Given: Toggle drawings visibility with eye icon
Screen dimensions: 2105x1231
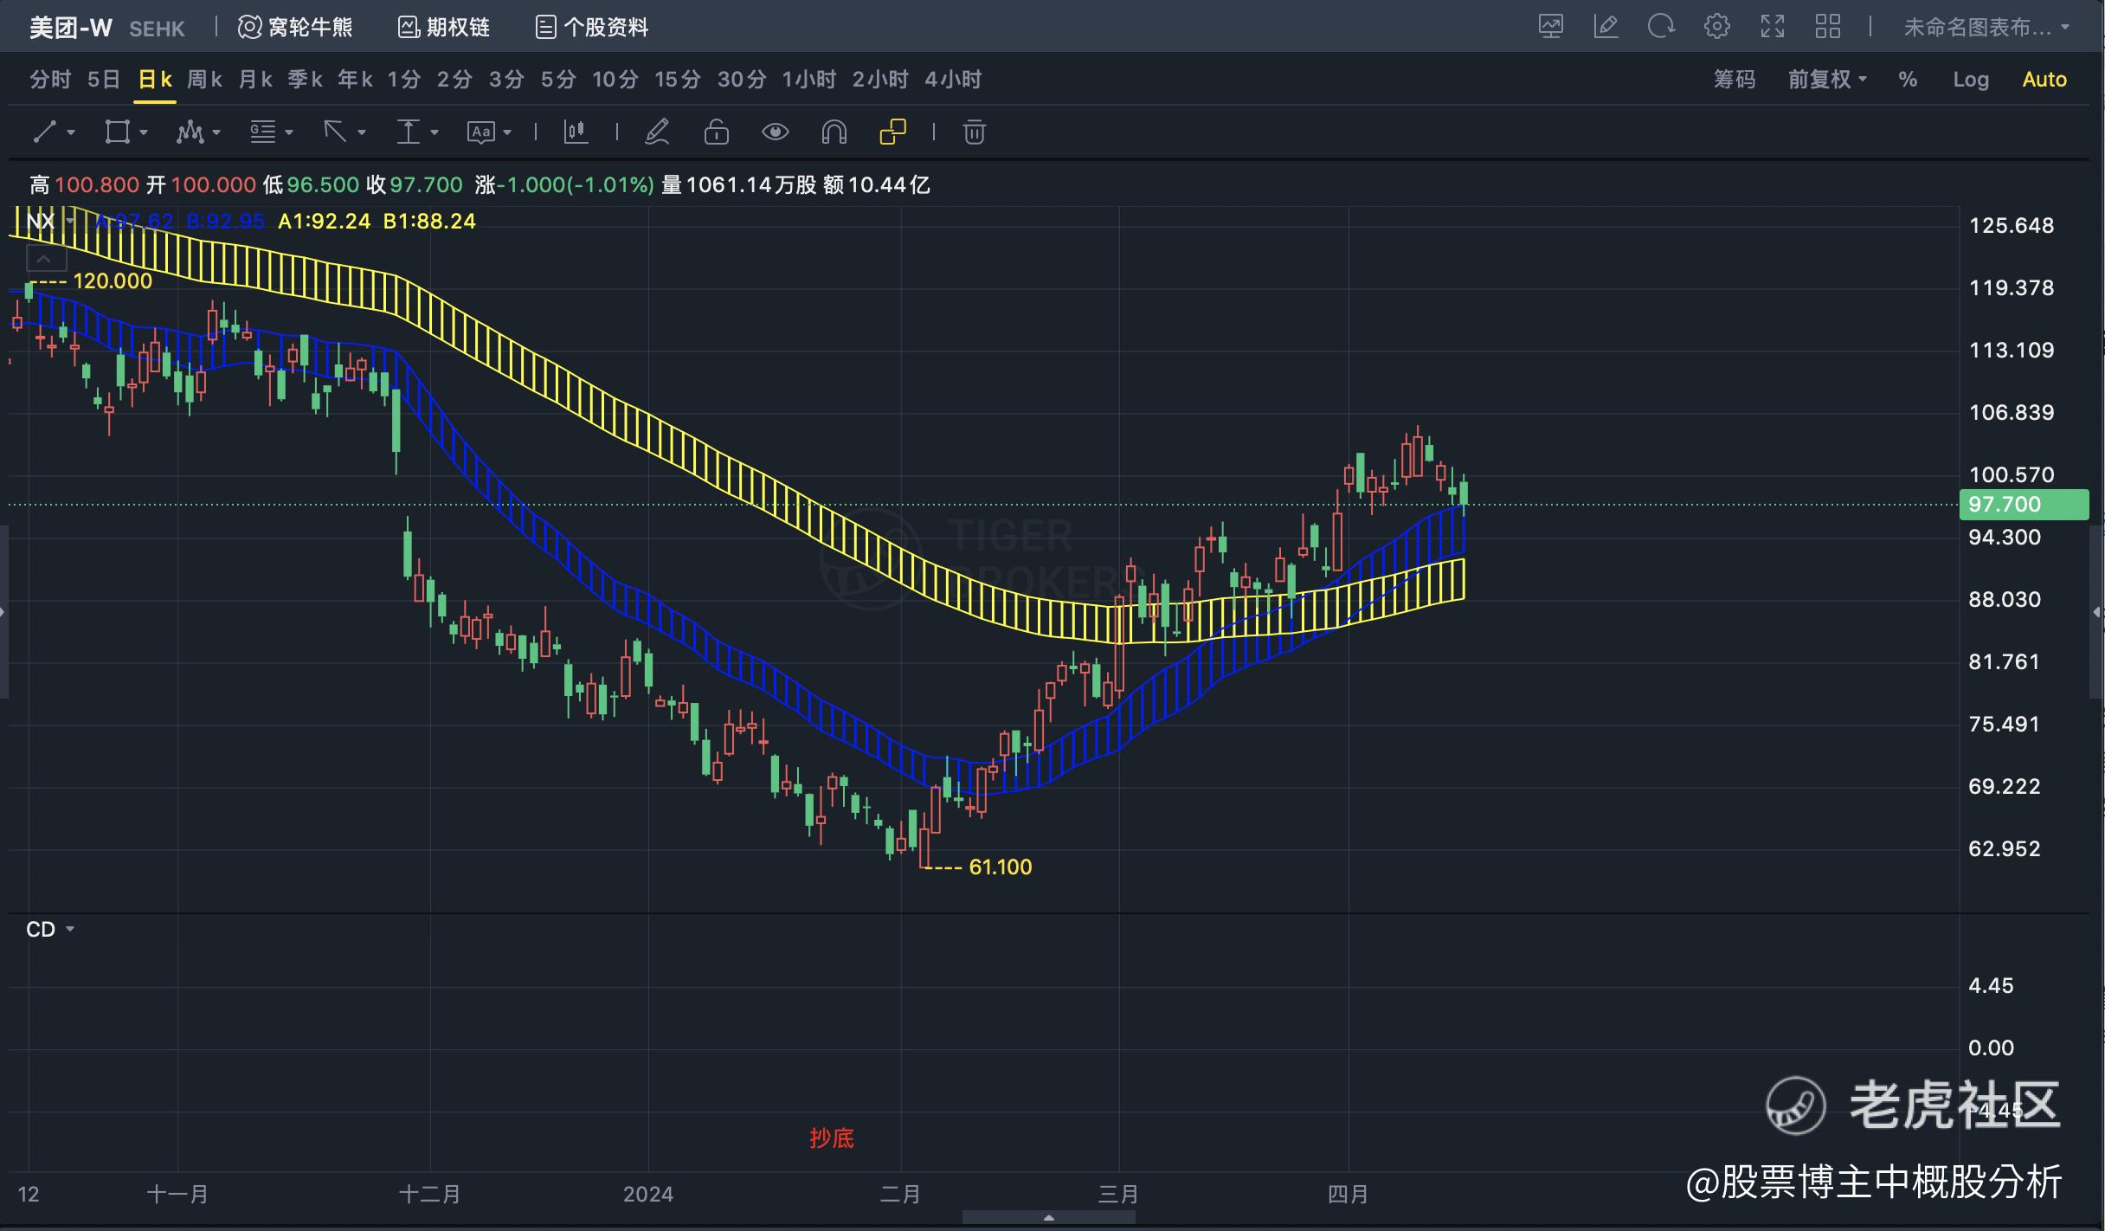Looking at the screenshot, I should [775, 132].
